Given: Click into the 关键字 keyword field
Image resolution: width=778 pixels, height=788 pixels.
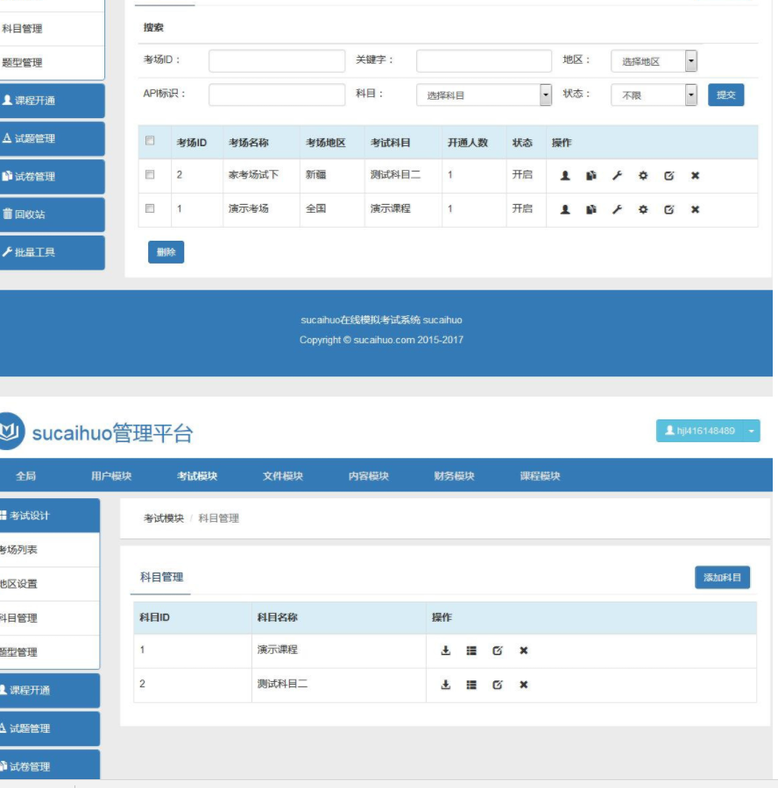Looking at the screenshot, I should click(484, 61).
